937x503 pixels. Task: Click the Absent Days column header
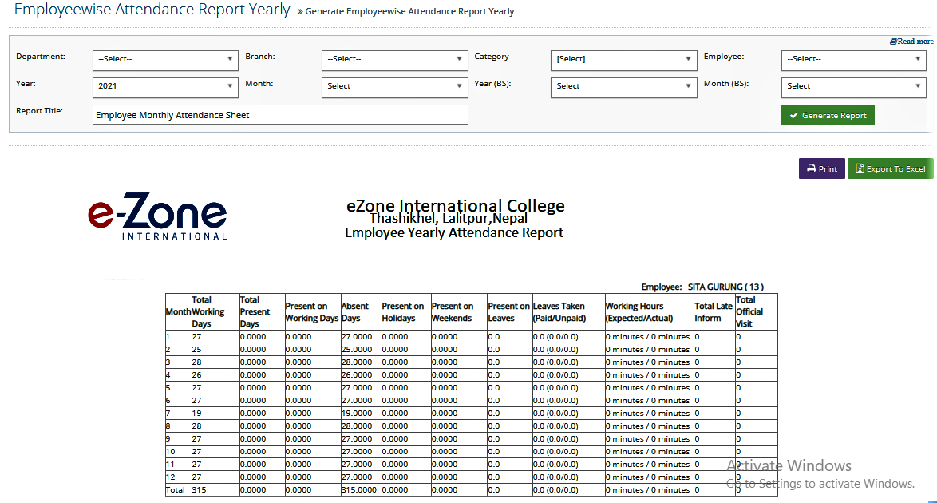coord(360,311)
